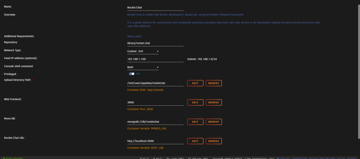Click 'Container Variable: ROOT_URL' text

[145, 148]
